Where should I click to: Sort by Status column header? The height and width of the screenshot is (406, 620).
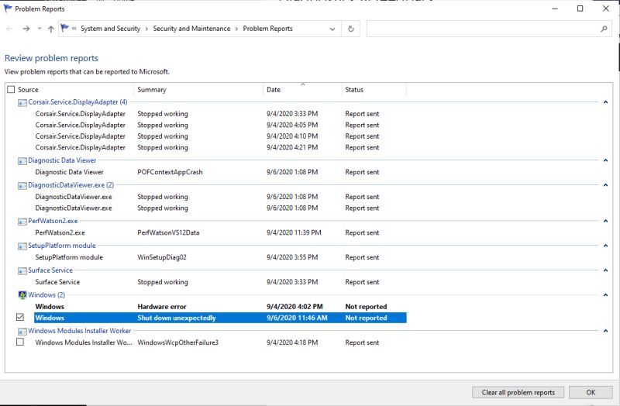354,90
